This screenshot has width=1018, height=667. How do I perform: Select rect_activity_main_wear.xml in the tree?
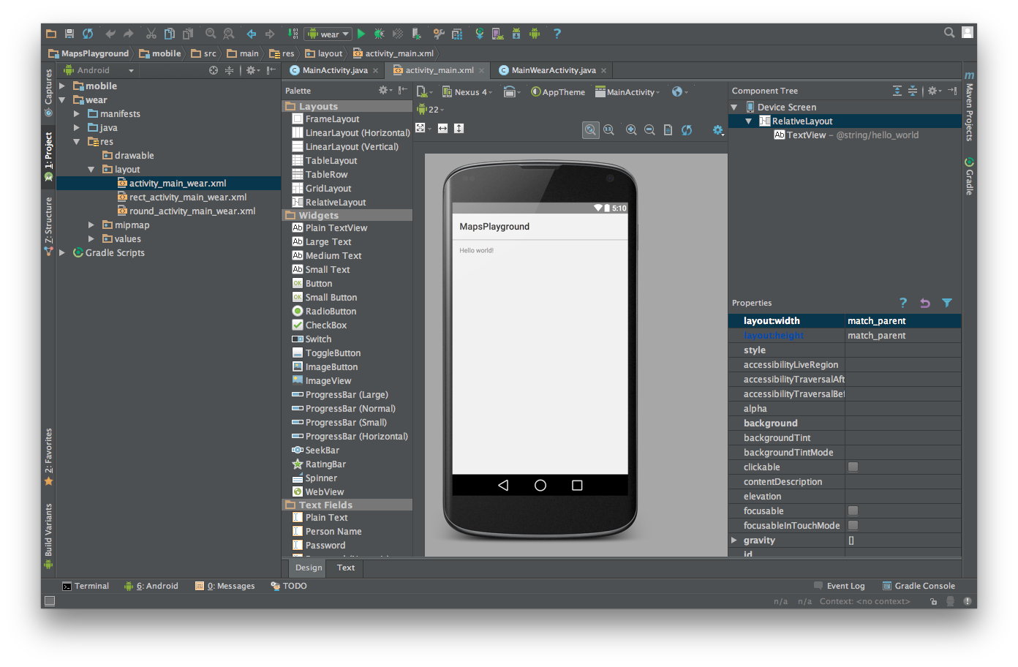188,197
